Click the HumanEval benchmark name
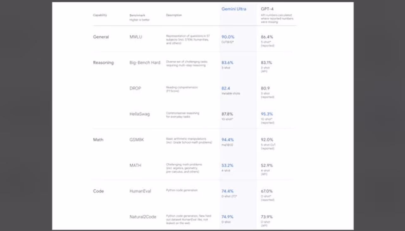This screenshot has height=231, width=405. tap(140, 191)
